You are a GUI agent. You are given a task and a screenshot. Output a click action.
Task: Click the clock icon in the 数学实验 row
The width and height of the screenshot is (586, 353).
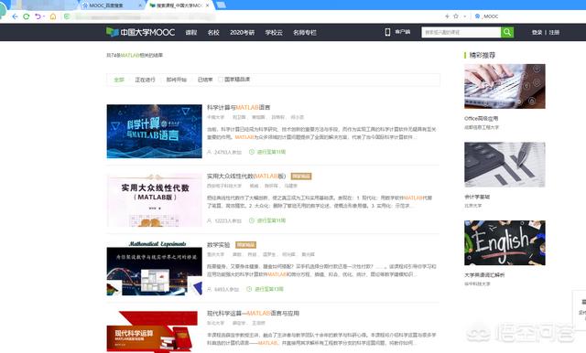click(249, 289)
